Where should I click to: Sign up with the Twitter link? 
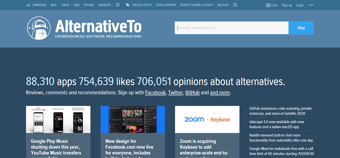click(175, 93)
